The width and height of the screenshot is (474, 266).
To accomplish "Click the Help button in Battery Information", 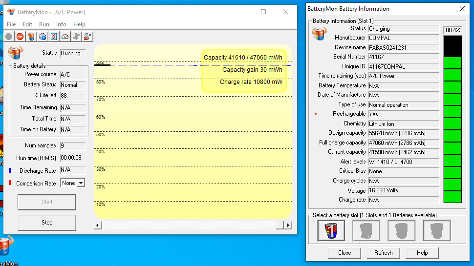I will click(x=422, y=253).
